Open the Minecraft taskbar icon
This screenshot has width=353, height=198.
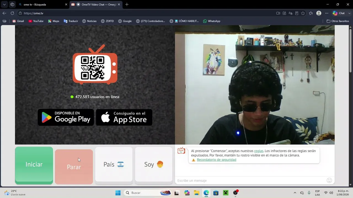tap(226, 193)
